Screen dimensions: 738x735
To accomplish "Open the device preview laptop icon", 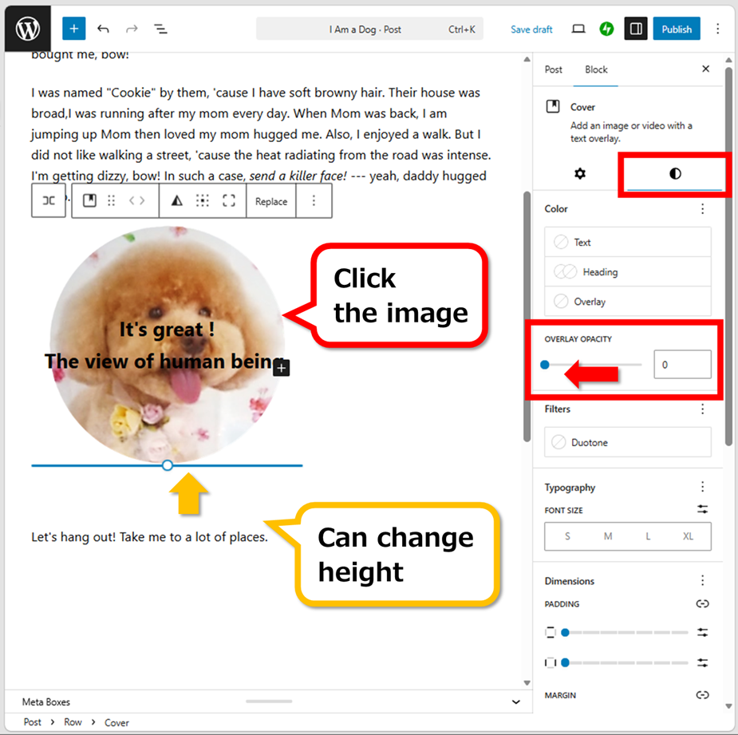I will tap(578, 29).
